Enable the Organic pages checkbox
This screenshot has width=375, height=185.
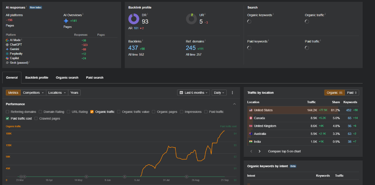coord(153,112)
